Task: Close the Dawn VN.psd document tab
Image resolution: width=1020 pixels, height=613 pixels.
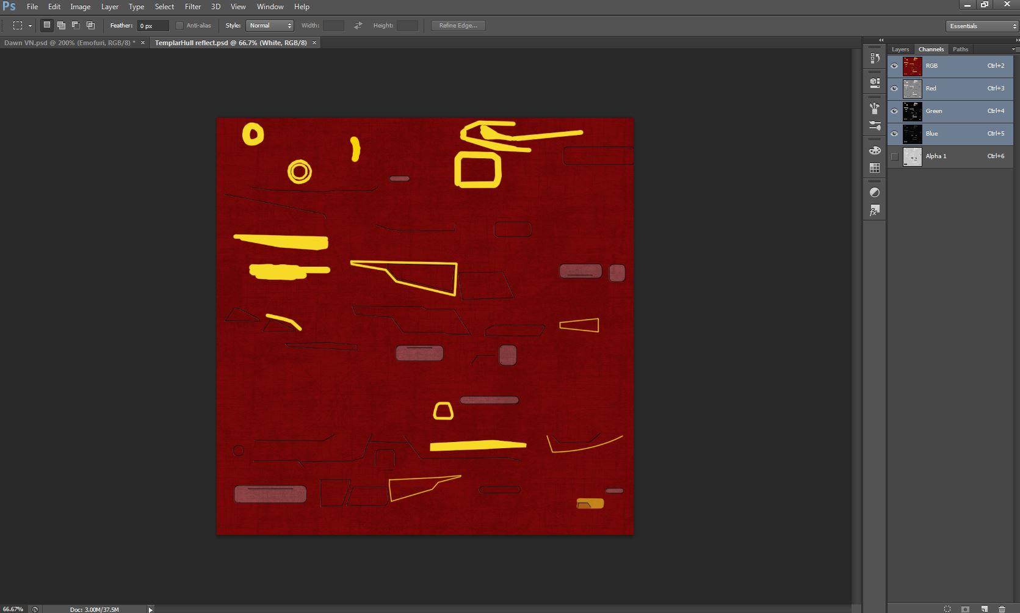Action: [143, 43]
